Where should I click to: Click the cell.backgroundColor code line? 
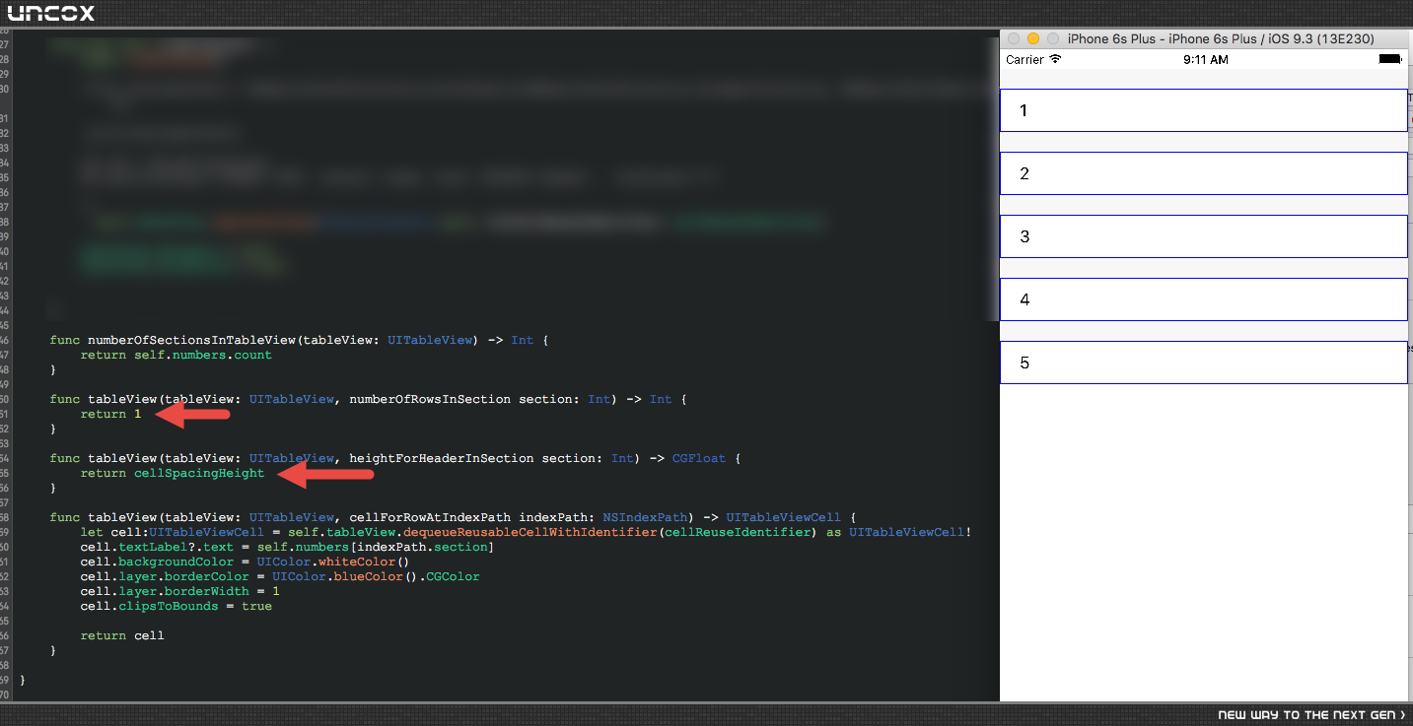tap(245, 561)
